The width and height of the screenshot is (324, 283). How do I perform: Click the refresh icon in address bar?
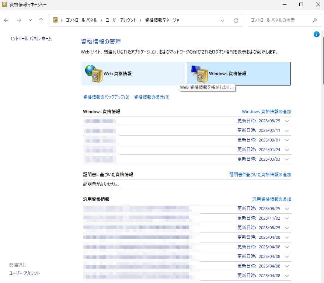pyautogui.click(x=236, y=20)
